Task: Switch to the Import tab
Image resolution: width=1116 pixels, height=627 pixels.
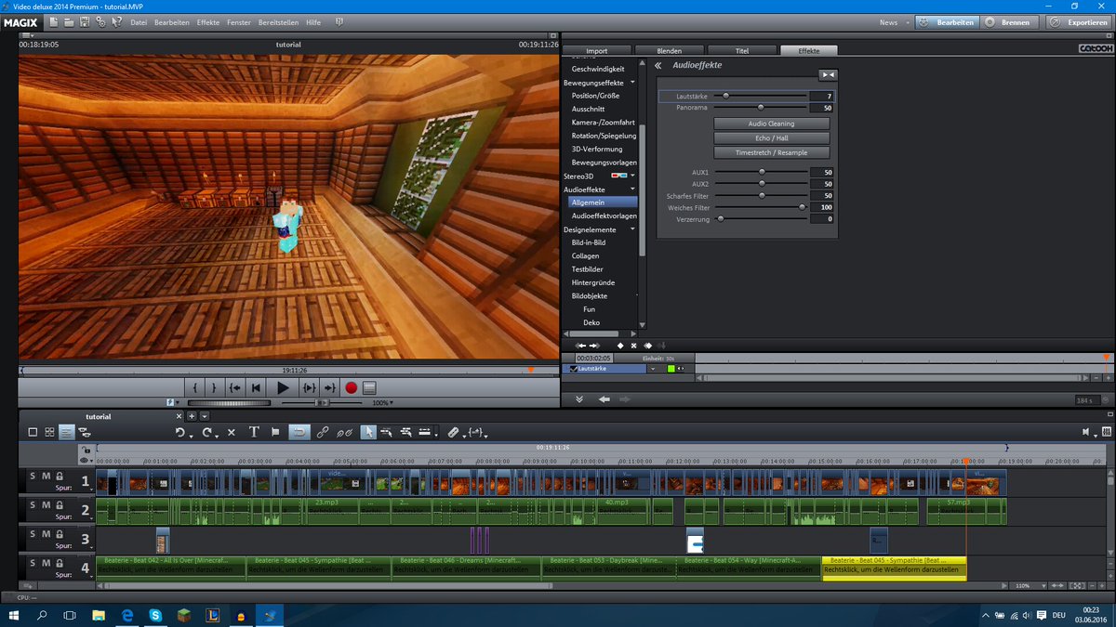Action: 597,50
